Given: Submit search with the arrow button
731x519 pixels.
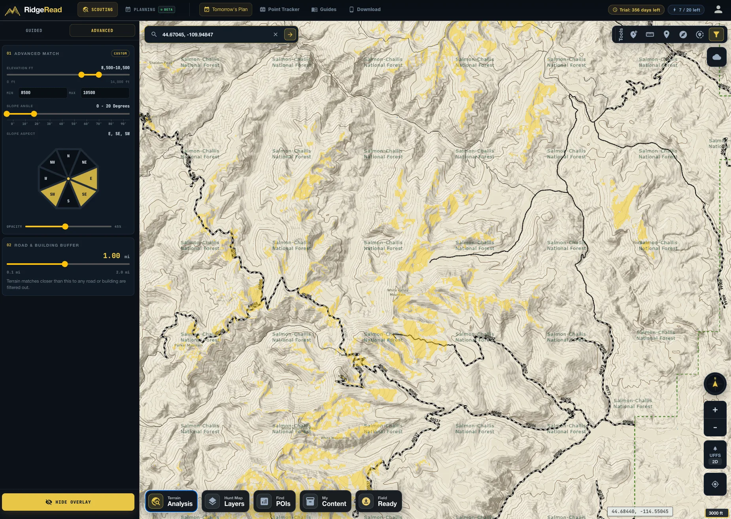Looking at the screenshot, I should 290,34.
